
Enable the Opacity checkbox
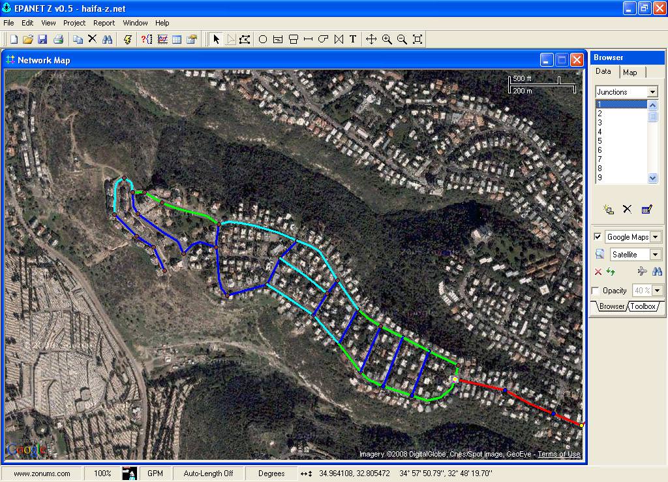coord(596,291)
